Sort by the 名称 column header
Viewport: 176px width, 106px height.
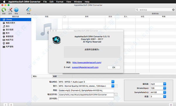(x=87, y=17)
